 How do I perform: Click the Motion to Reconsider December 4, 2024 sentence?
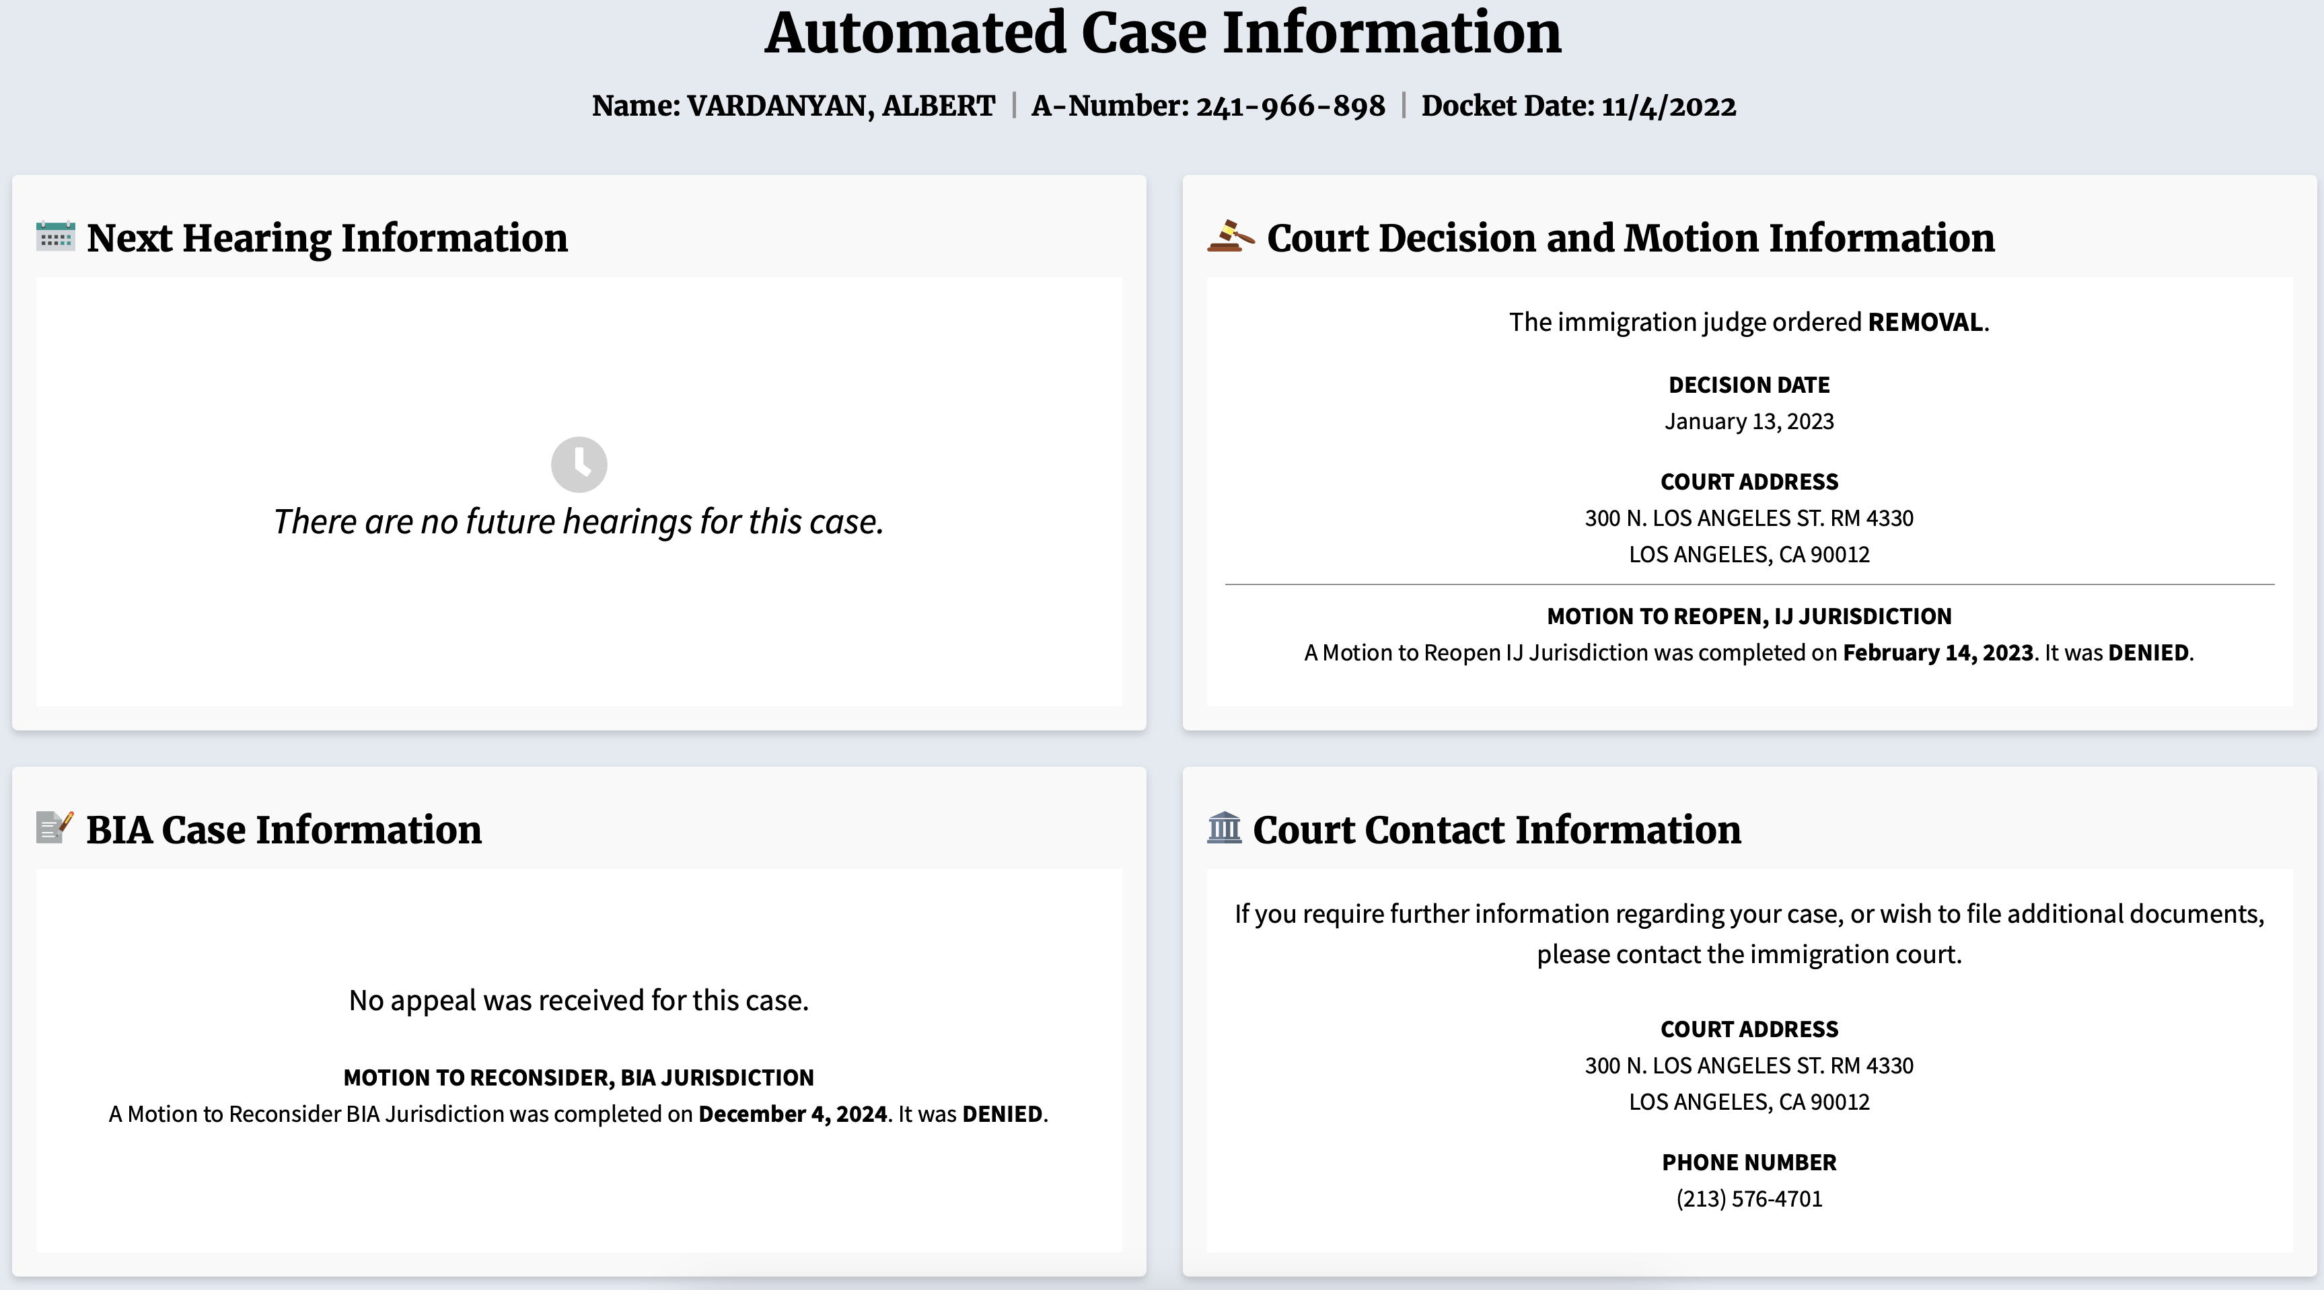(578, 1114)
